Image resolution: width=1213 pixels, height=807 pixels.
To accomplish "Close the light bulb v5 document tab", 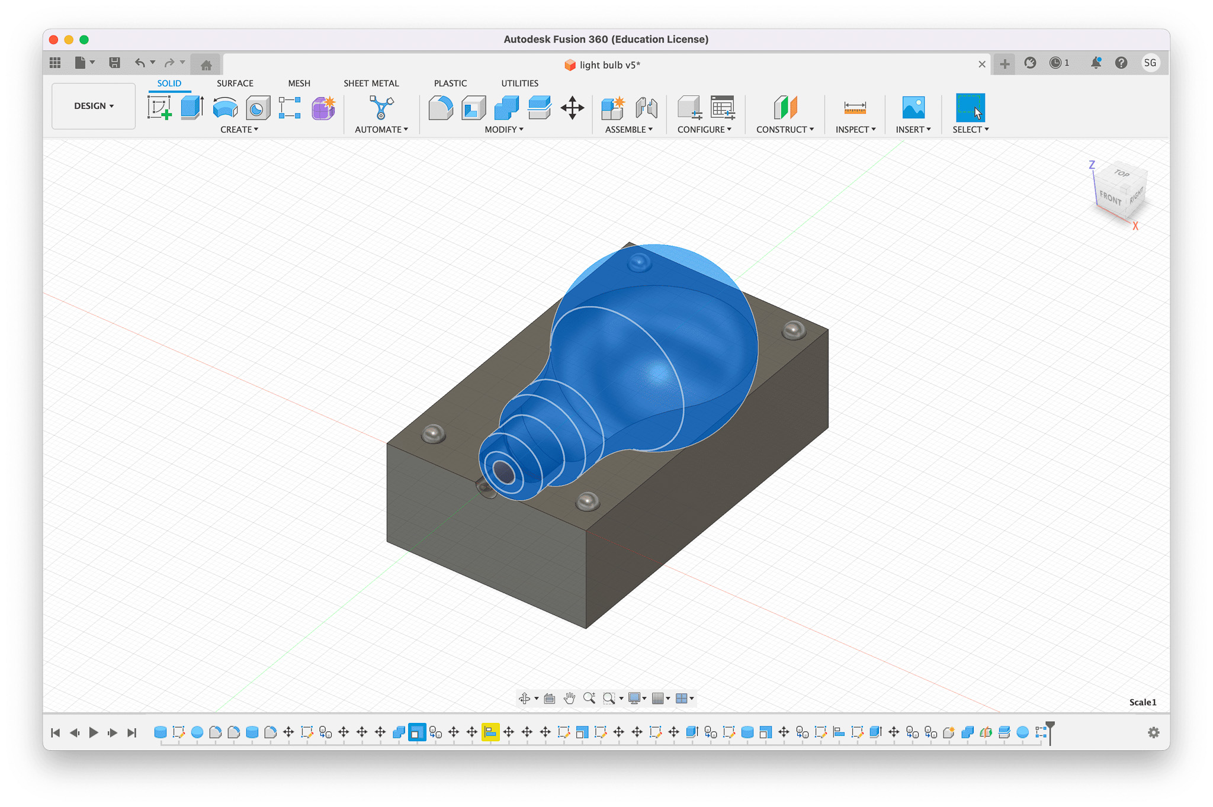I will 982,65.
